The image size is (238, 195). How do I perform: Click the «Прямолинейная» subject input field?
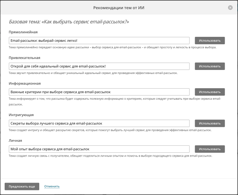coord(99,41)
